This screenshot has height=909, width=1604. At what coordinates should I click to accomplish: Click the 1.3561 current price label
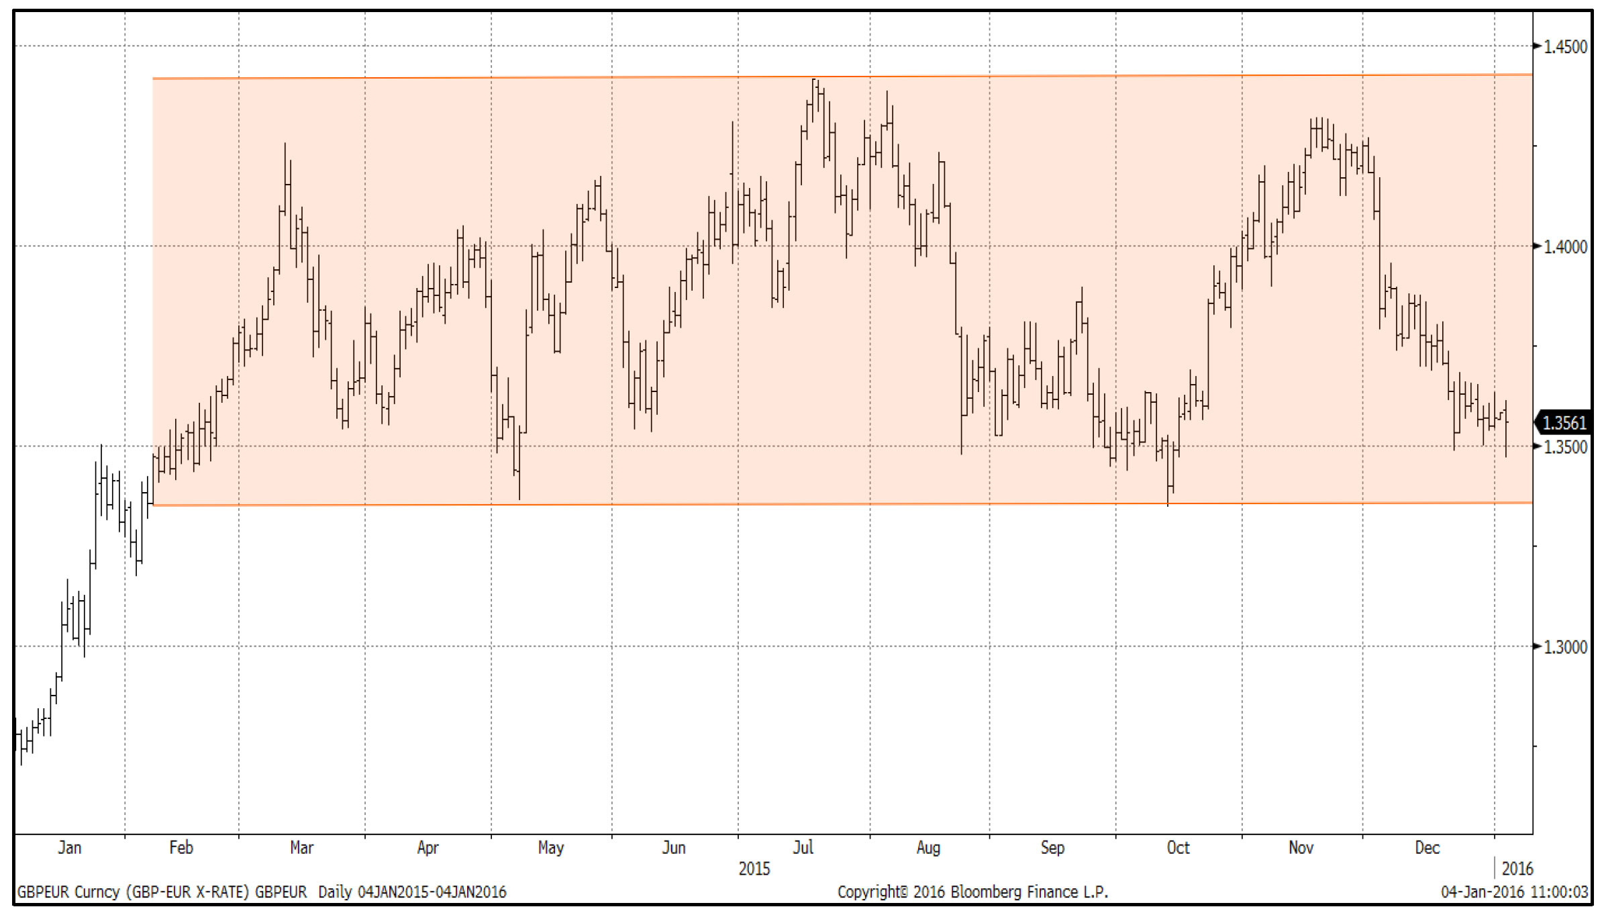pos(1564,423)
